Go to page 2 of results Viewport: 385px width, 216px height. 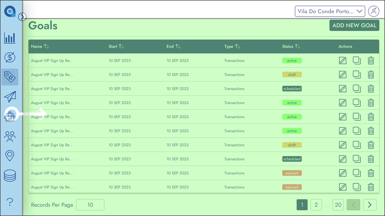(316, 205)
